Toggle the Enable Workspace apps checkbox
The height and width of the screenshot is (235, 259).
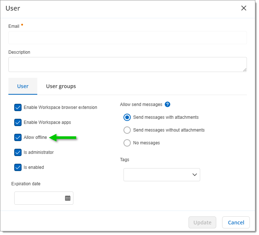pos(18,122)
